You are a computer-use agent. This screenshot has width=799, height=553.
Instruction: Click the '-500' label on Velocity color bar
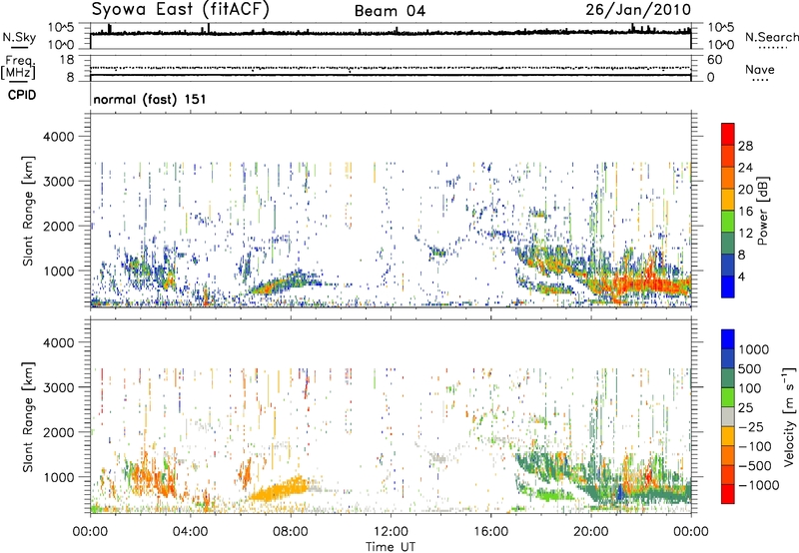[x=755, y=466]
